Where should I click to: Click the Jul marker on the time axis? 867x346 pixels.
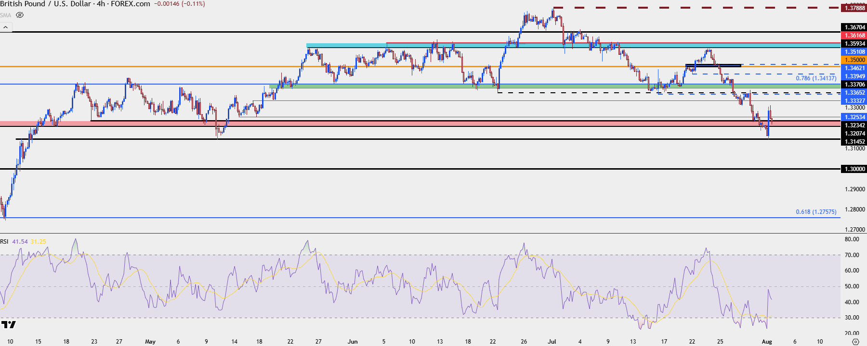pos(552,342)
